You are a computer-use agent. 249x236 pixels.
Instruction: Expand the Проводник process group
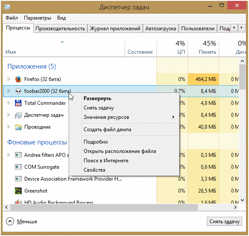(x=9, y=127)
